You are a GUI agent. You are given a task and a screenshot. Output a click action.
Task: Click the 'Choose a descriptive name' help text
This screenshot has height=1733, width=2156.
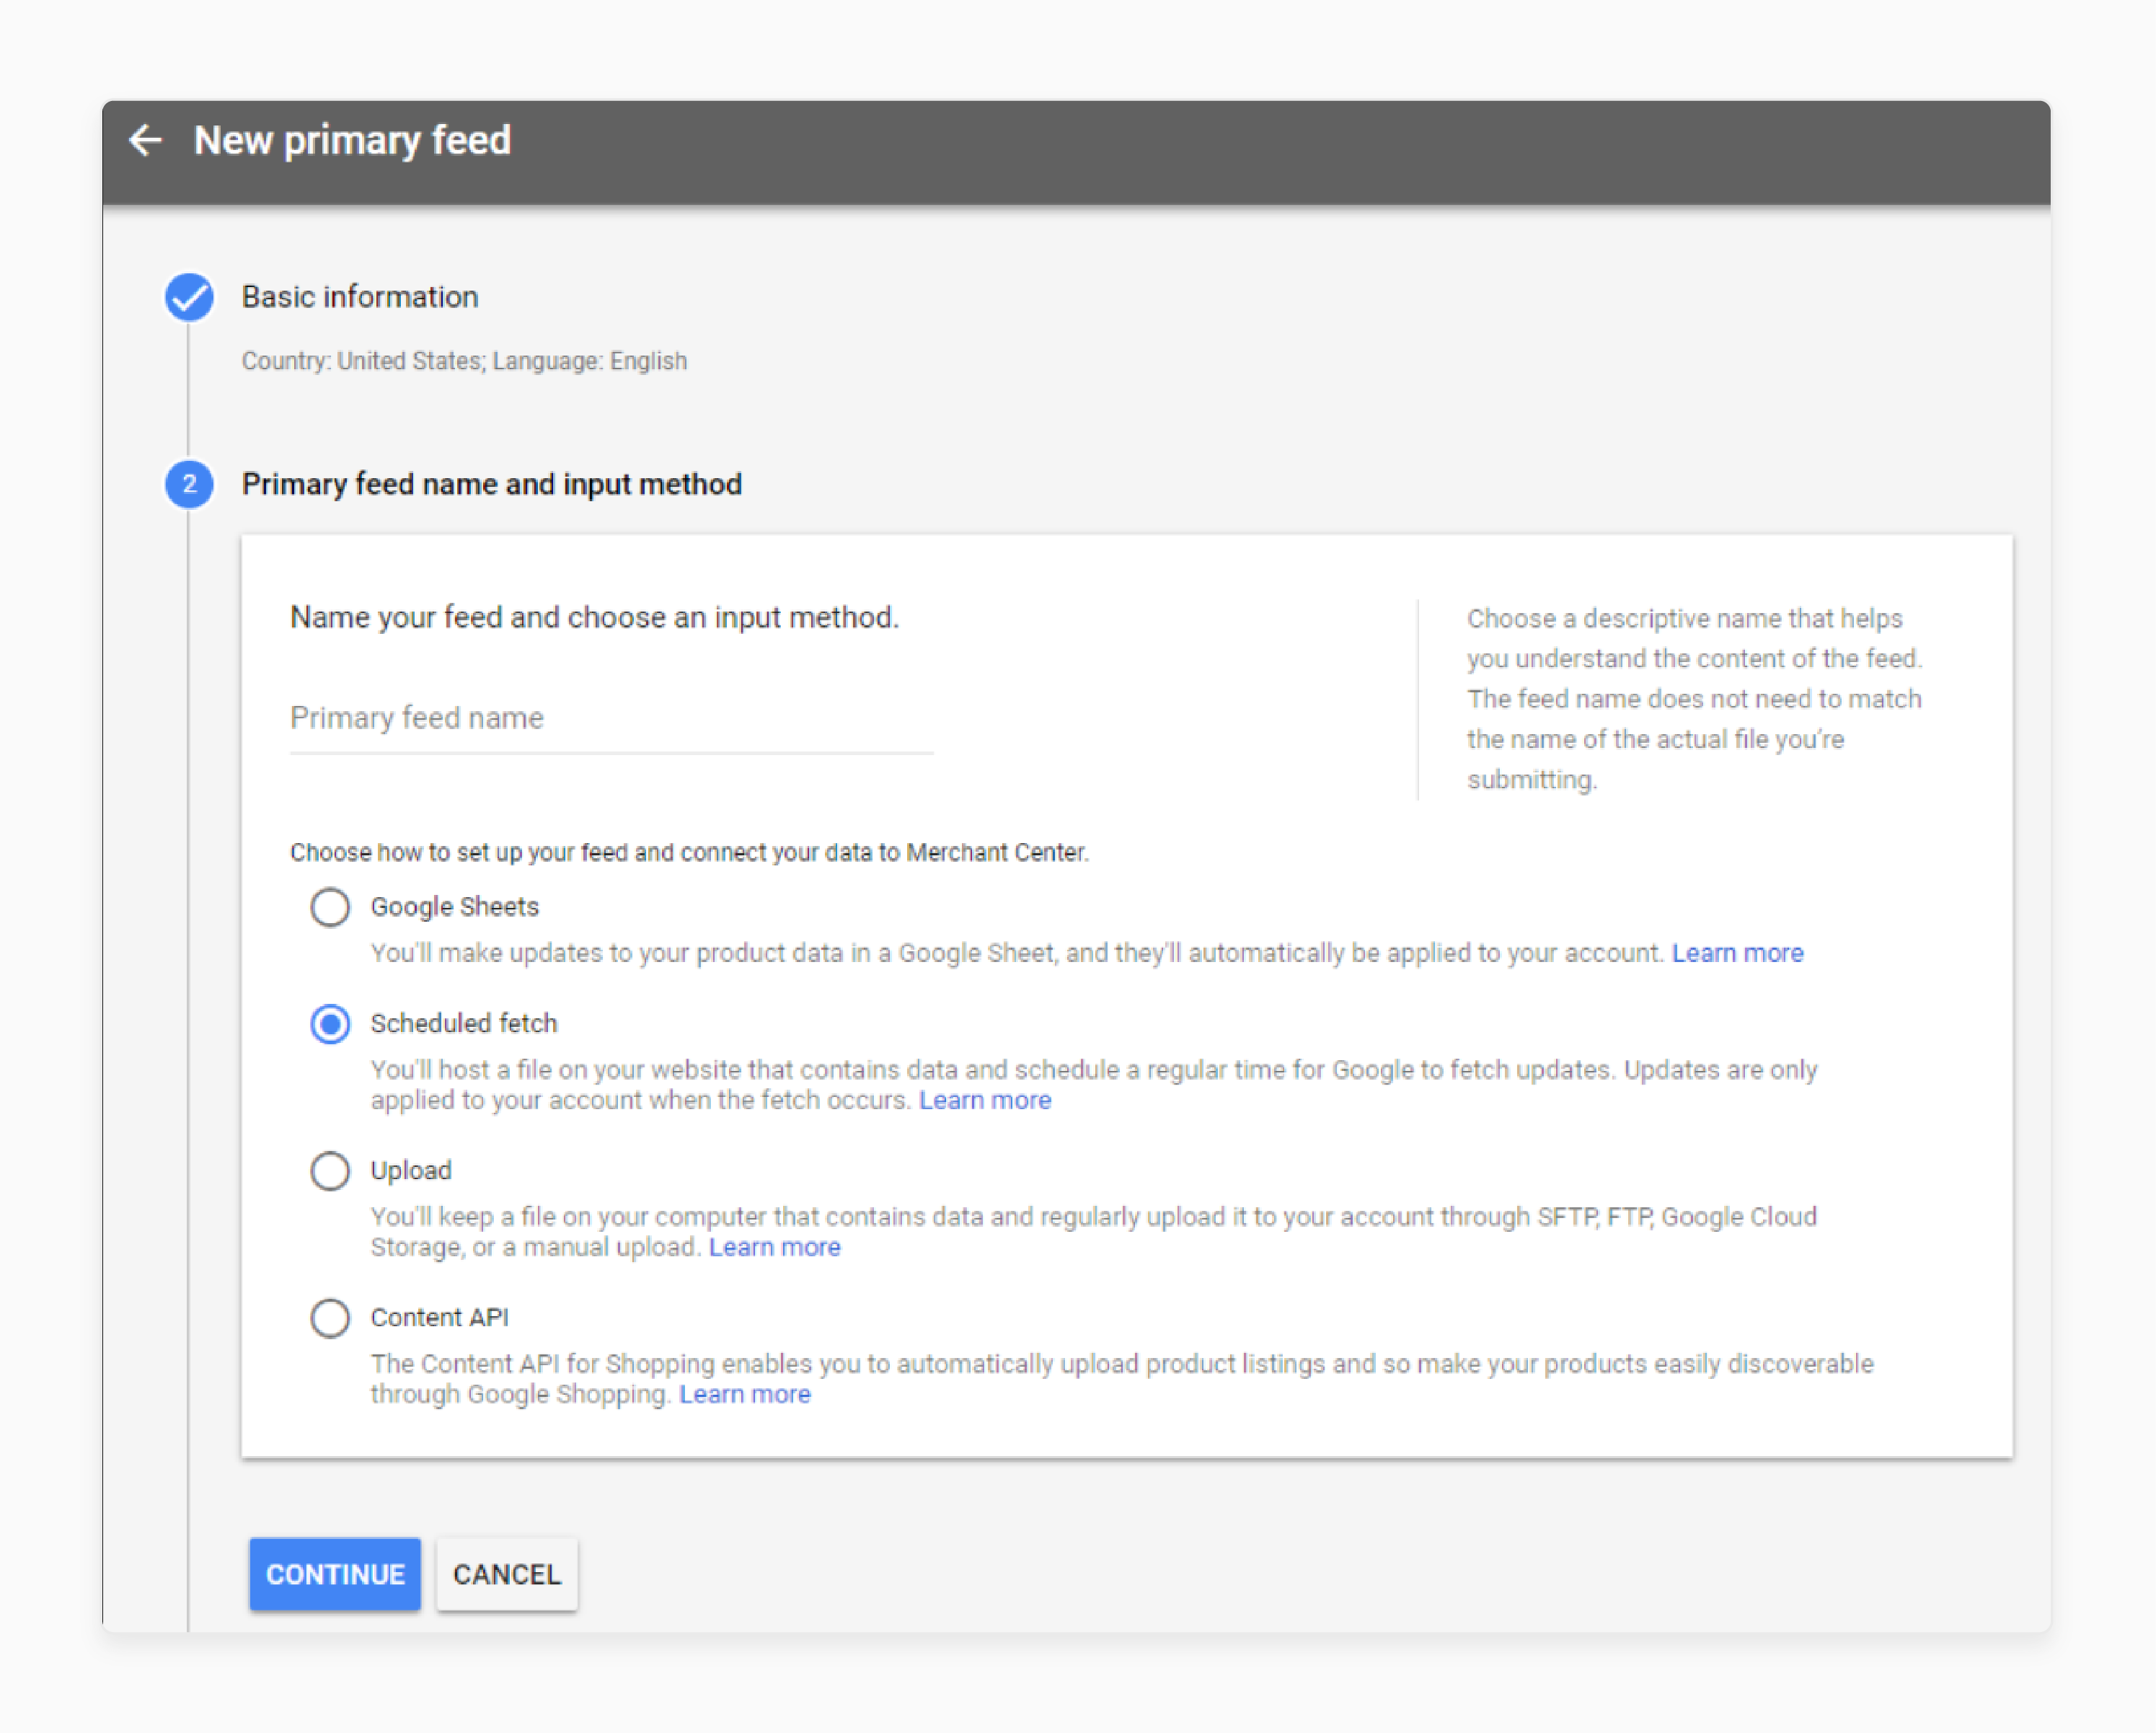click(x=1694, y=699)
